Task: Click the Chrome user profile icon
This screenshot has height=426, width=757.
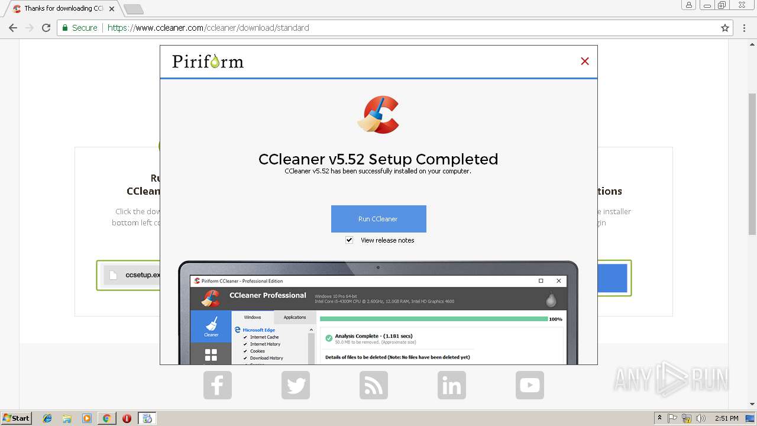Action: (x=689, y=5)
